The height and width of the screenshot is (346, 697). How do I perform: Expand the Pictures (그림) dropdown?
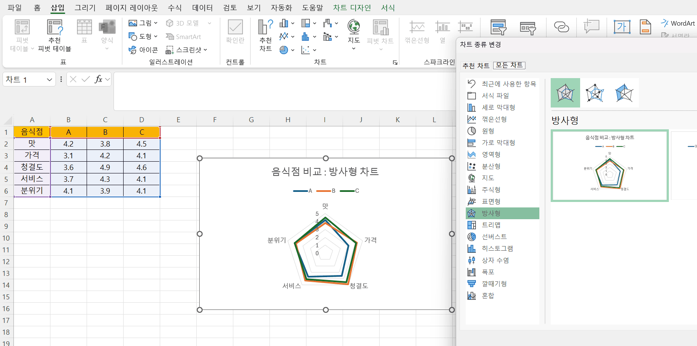155,23
